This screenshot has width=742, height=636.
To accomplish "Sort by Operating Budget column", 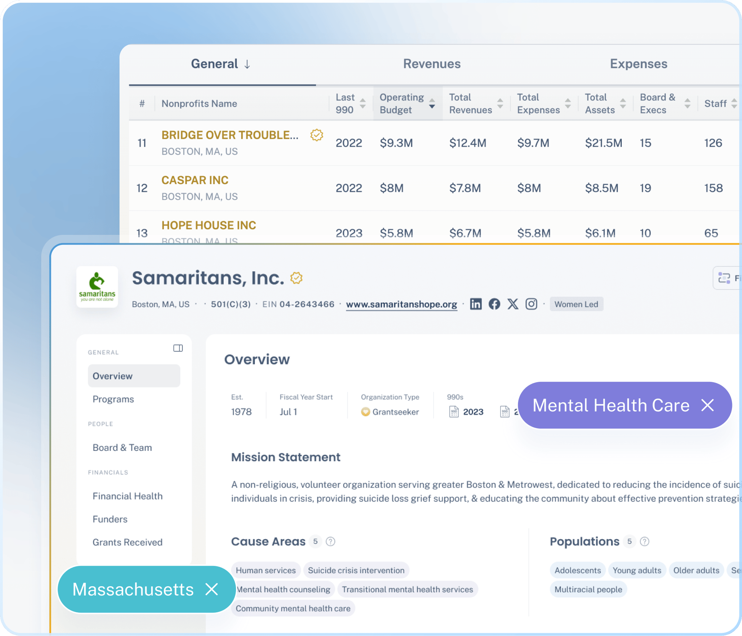I will click(x=432, y=104).
